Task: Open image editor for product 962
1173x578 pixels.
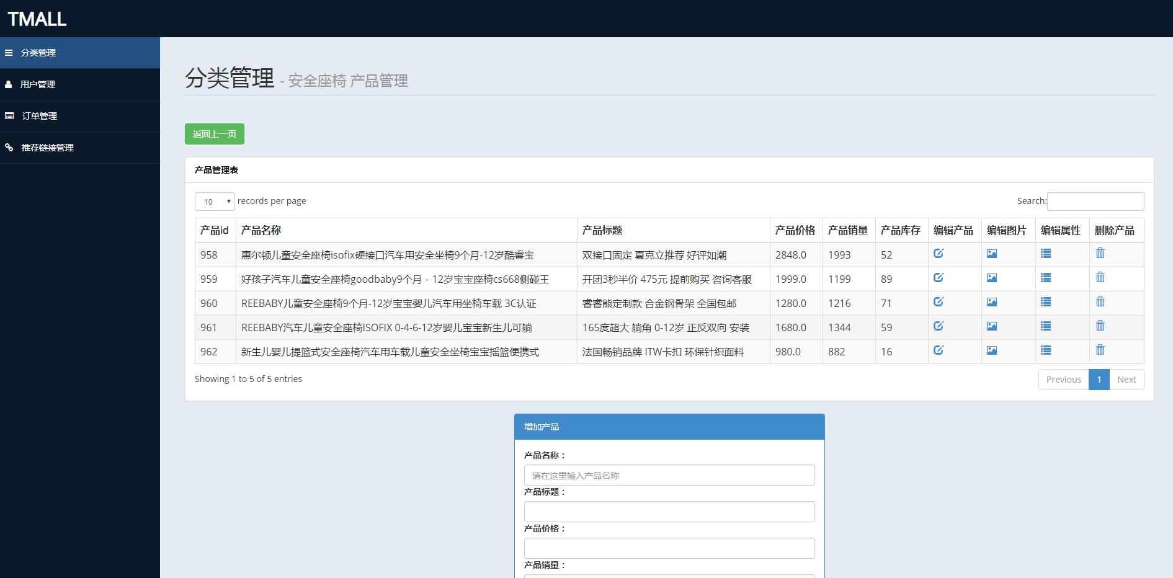Action: coord(992,350)
